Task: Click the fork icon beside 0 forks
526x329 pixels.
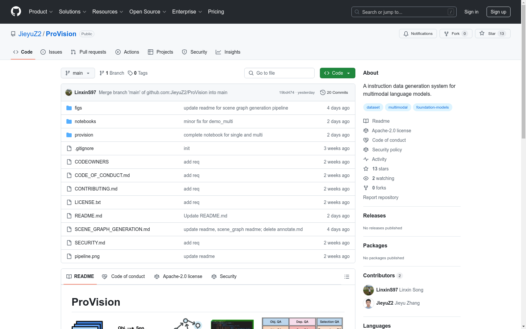Action: click(x=366, y=188)
